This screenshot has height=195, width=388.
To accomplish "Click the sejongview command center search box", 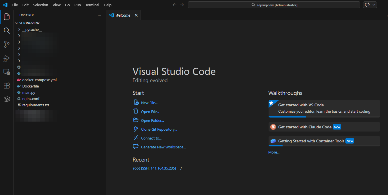I will [274, 5].
